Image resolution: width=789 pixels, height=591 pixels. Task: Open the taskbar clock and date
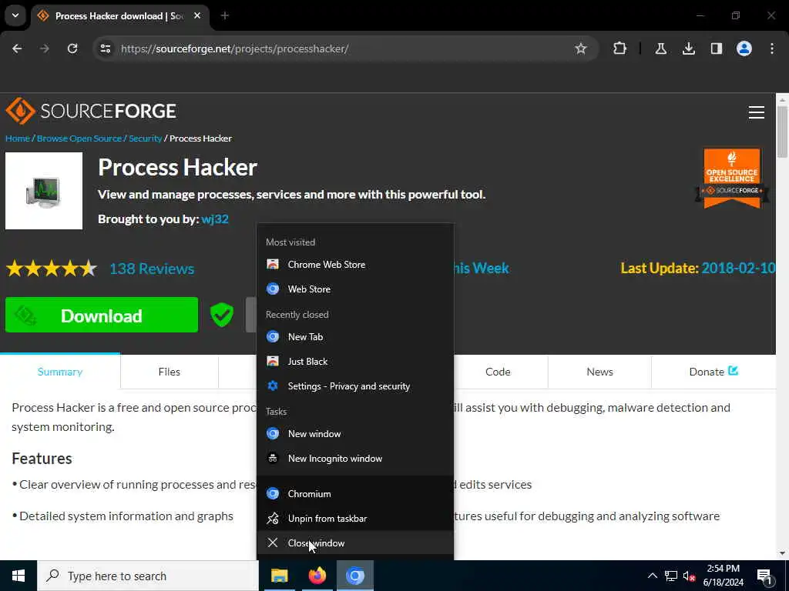pos(723,576)
